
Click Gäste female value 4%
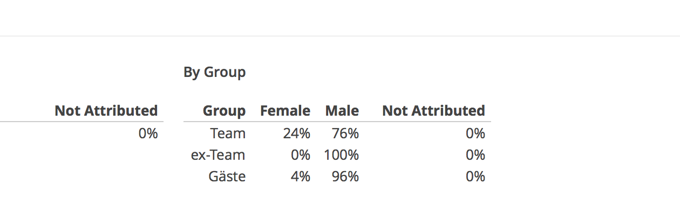coord(301,176)
